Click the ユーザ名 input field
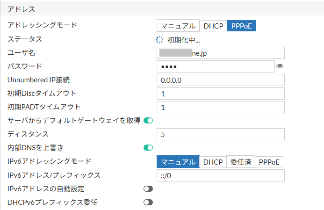 point(221,53)
